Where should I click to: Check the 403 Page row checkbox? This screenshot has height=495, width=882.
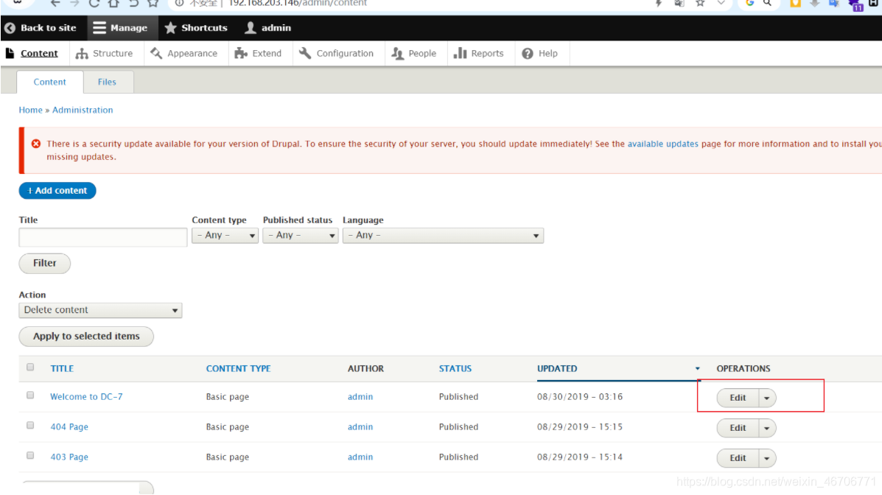30,456
